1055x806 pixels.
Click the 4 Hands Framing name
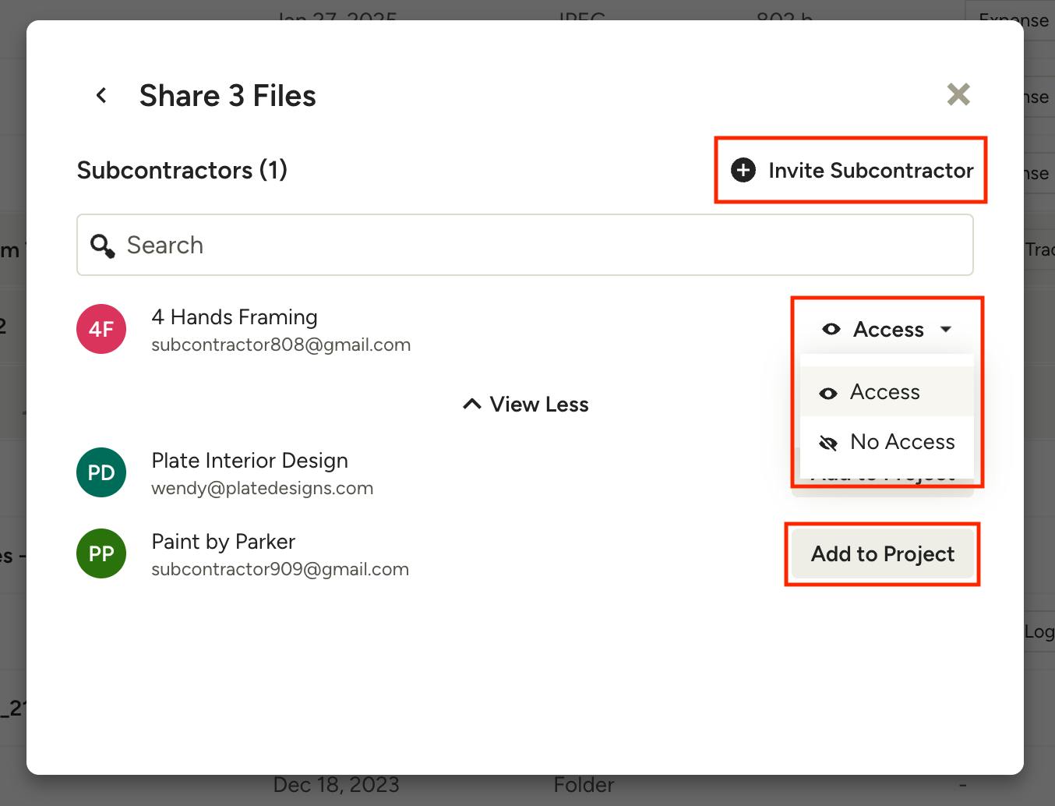(234, 317)
